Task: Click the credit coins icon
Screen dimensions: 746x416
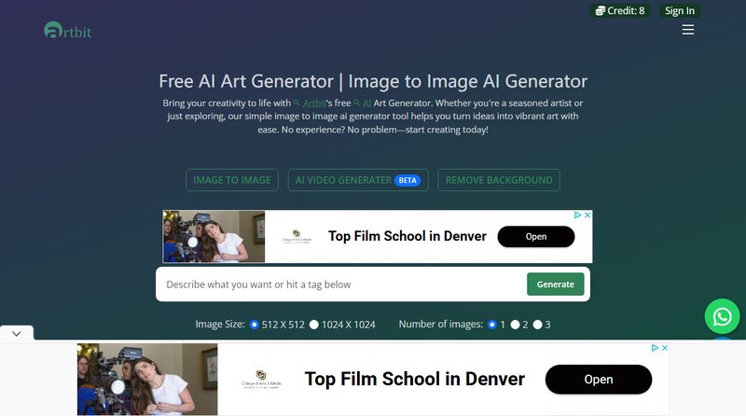Action: pyautogui.click(x=601, y=11)
